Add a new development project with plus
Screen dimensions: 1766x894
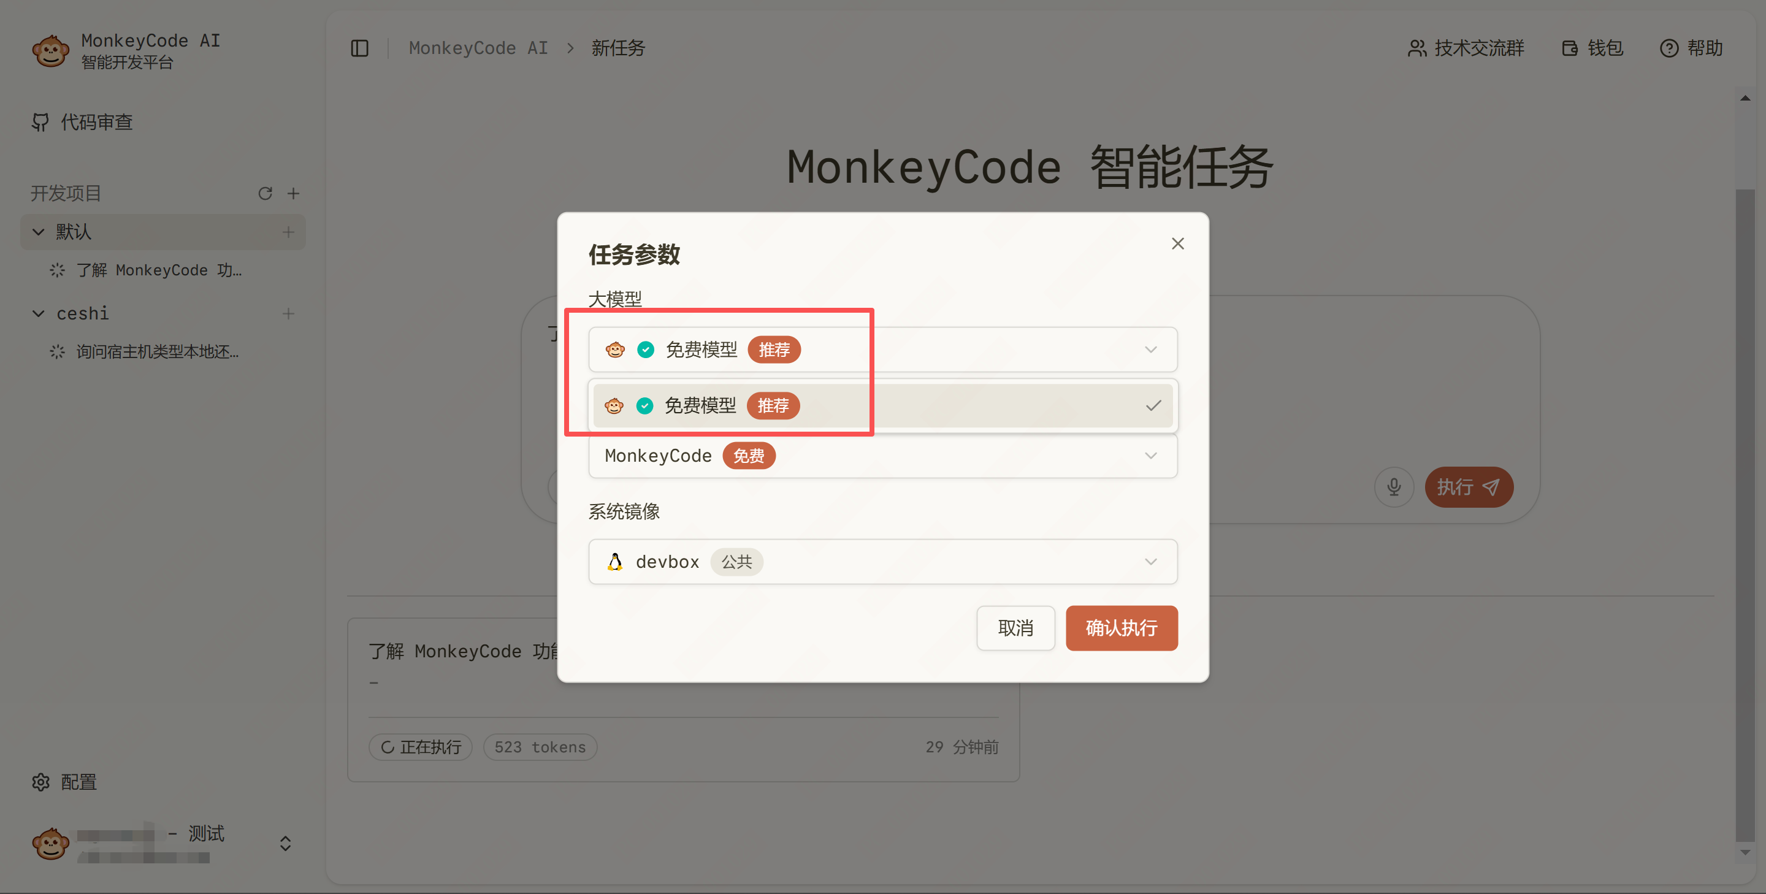coord(294,193)
